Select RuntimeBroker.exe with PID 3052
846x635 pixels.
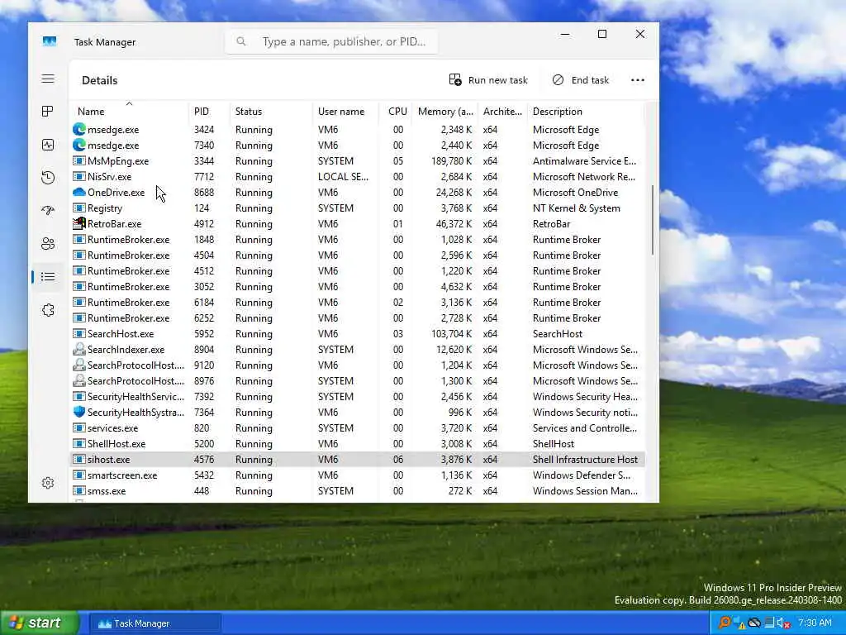click(359, 286)
